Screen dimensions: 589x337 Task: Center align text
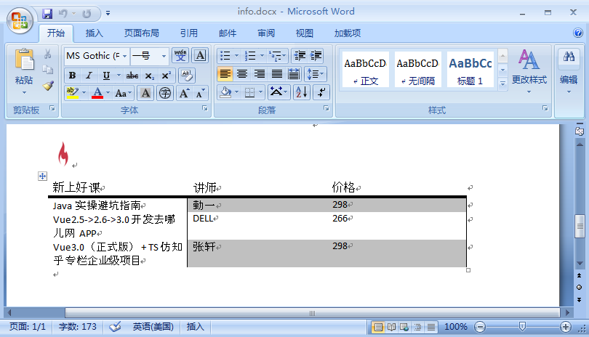(x=242, y=74)
